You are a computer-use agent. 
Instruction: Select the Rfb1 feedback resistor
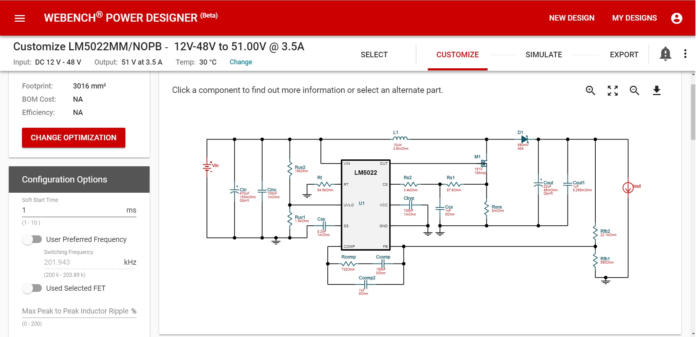(x=595, y=260)
